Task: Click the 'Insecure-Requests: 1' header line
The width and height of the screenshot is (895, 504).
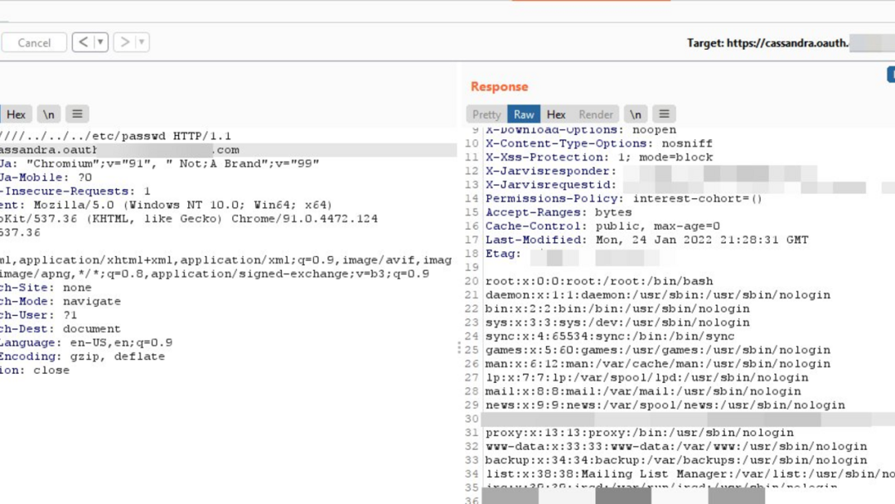Action: [x=75, y=191]
